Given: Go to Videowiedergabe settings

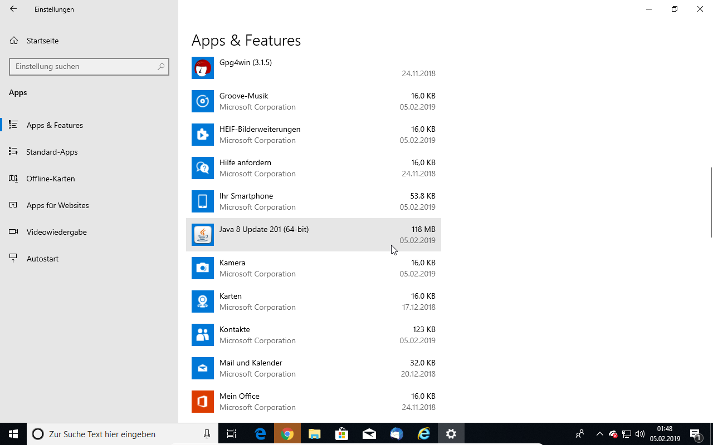Looking at the screenshot, I should 56,232.
